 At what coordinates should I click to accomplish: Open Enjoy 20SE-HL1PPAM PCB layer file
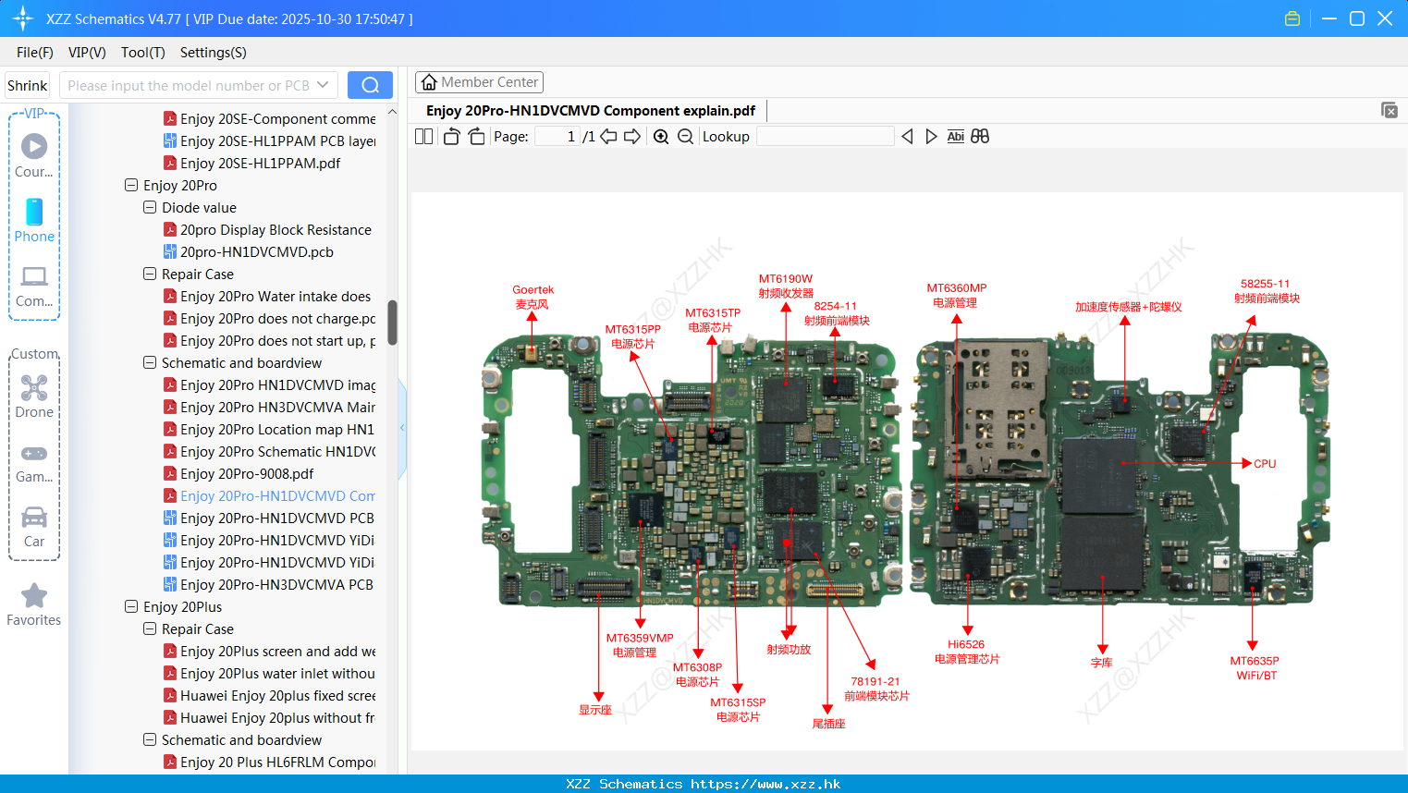(x=277, y=140)
